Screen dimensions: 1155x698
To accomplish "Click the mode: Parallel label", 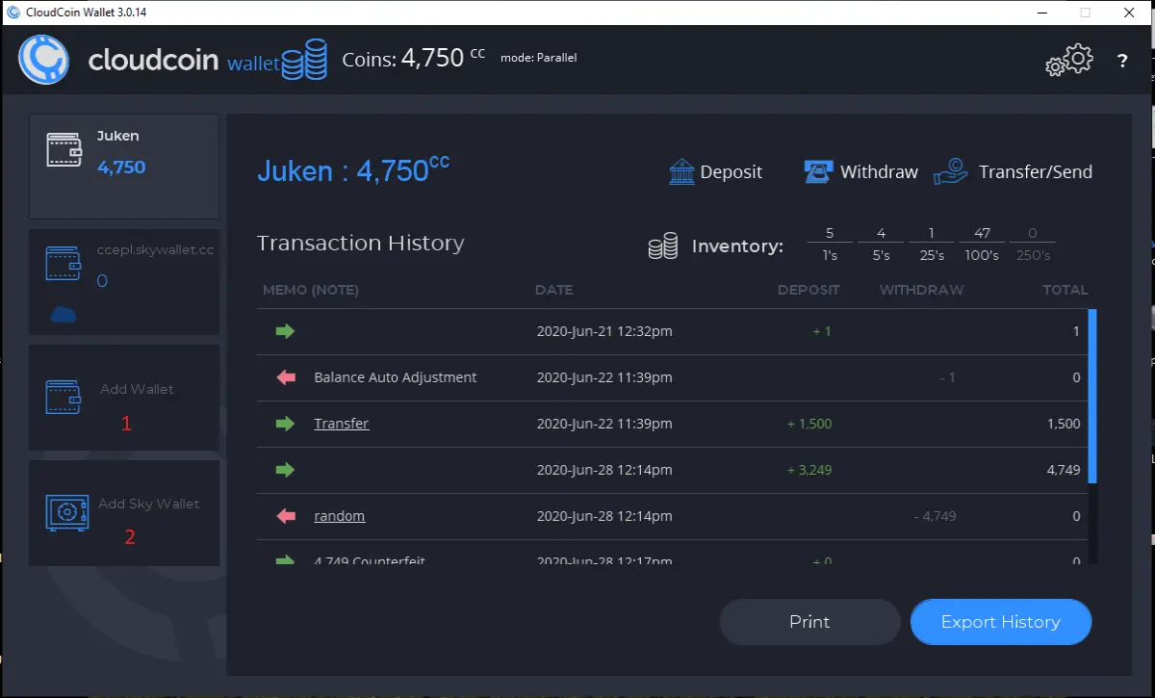I will (x=538, y=58).
